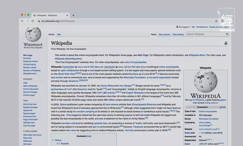This screenshot has height=146, width=243.
Task: Open Meta-Wiki link
Action: pos(27,138)
